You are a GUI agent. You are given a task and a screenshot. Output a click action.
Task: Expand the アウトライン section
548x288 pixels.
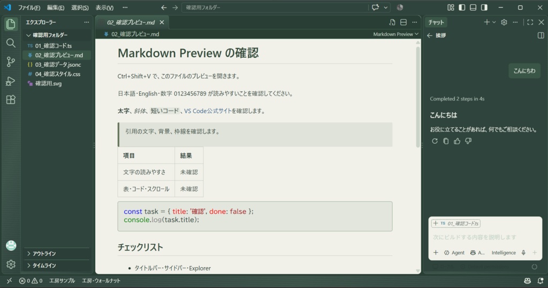57,253
